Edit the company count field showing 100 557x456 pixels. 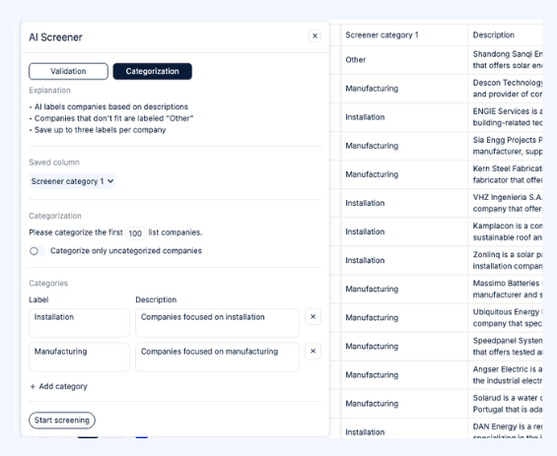click(135, 233)
